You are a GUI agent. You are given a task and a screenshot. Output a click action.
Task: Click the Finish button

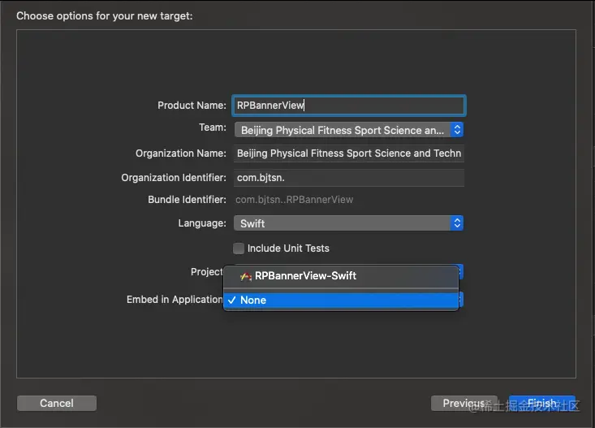click(541, 403)
